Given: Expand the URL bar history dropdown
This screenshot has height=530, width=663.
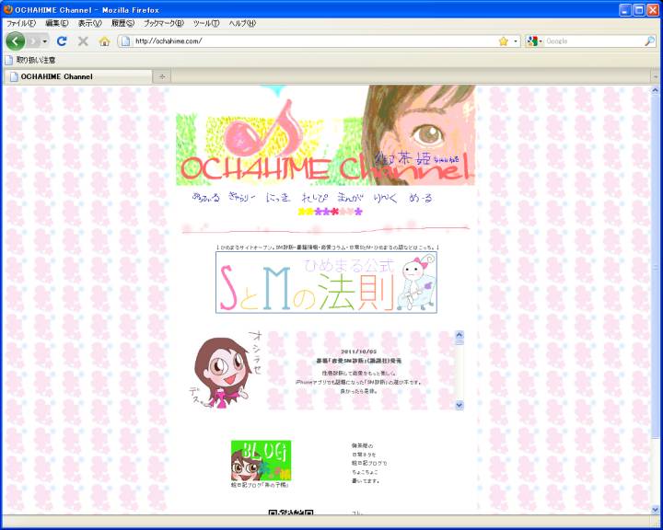Looking at the screenshot, I should (515, 41).
